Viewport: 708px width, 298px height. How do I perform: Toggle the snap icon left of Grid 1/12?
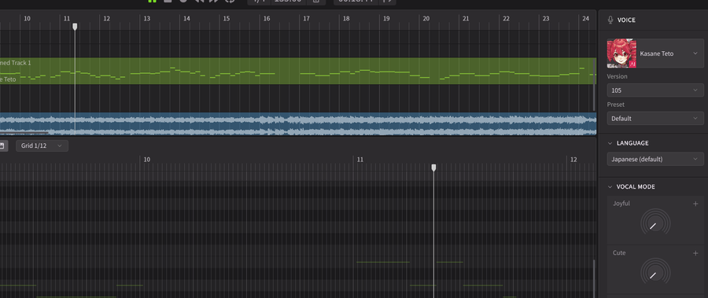coord(2,145)
